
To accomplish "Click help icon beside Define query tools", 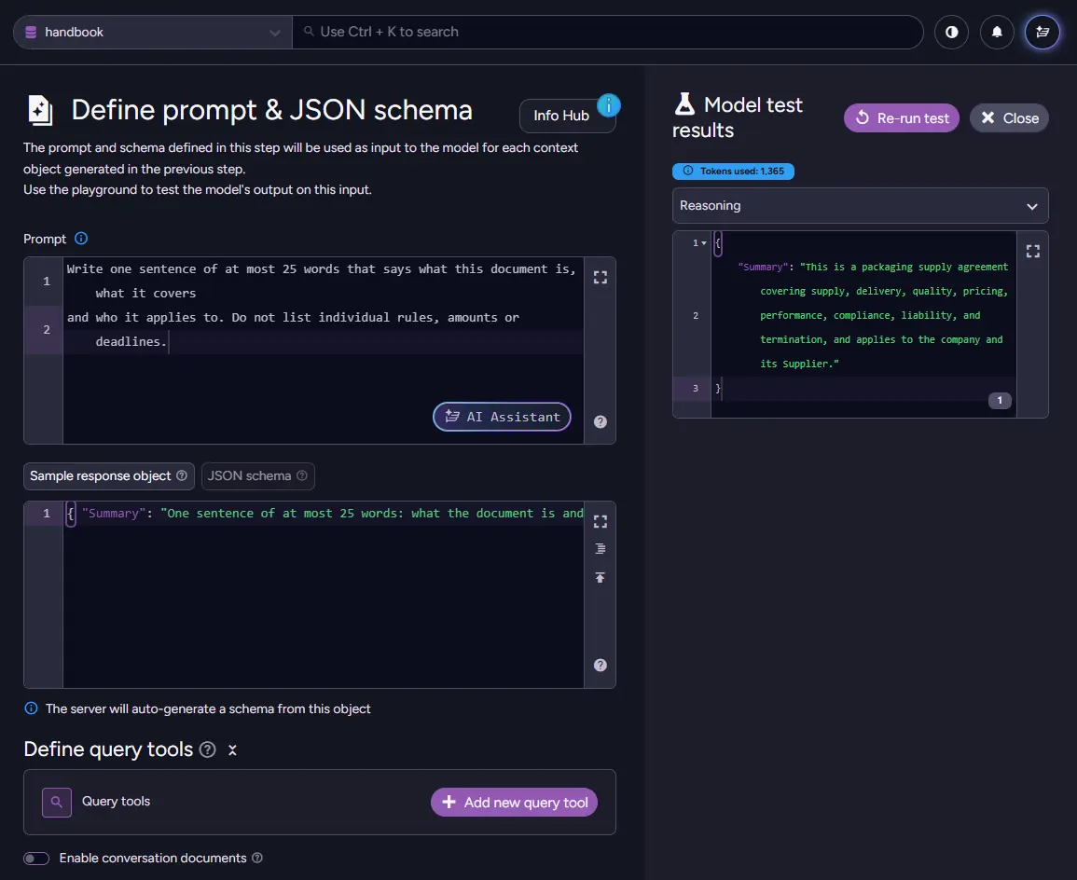I will click(x=207, y=749).
